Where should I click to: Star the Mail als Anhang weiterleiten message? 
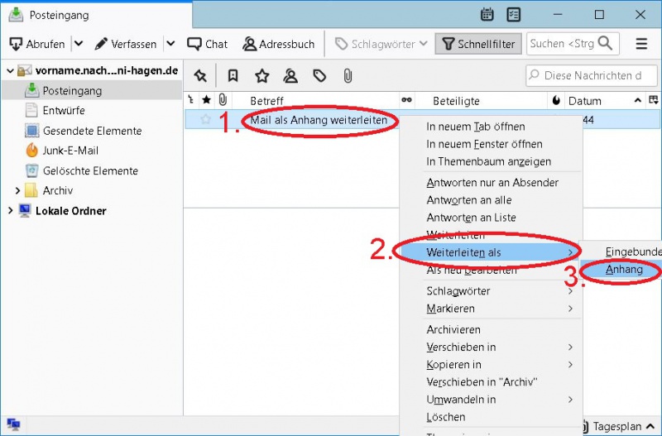tap(205, 119)
